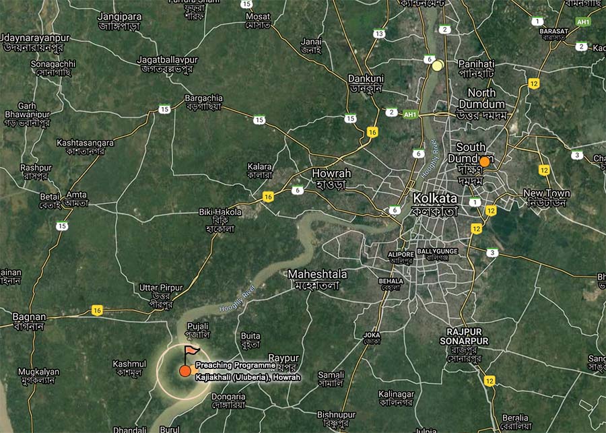
Task: Click the route 13 highway shield
Action: coord(379,34)
